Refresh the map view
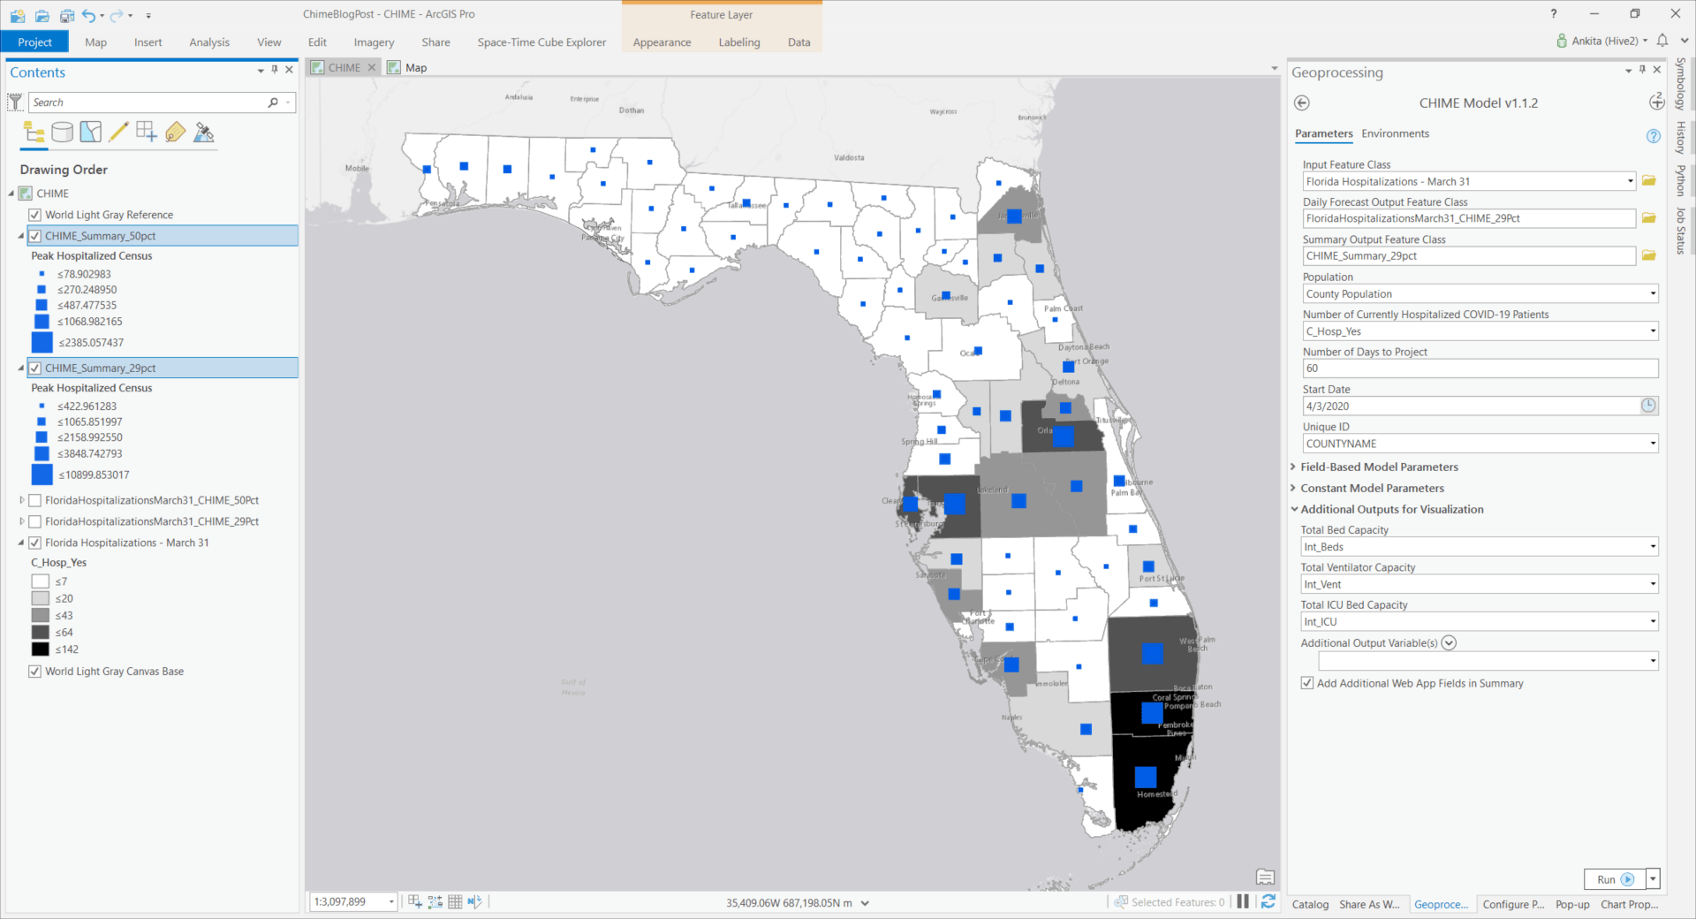The width and height of the screenshot is (1696, 919). (x=1268, y=901)
